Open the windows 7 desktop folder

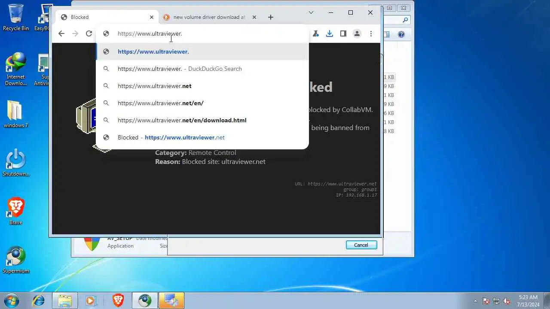pos(16,114)
